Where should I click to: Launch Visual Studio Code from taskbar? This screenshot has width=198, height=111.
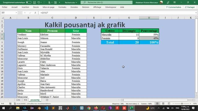pyautogui.click(x=46, y=108)
